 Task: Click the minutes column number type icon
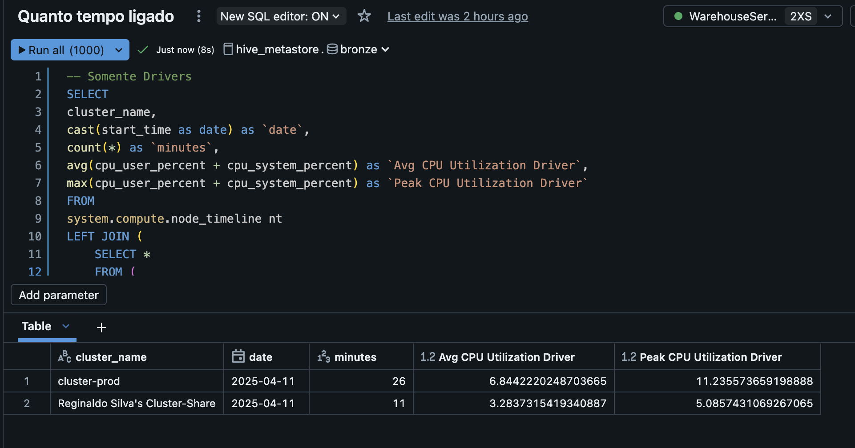pyautogui.click(x=323, y=357)
